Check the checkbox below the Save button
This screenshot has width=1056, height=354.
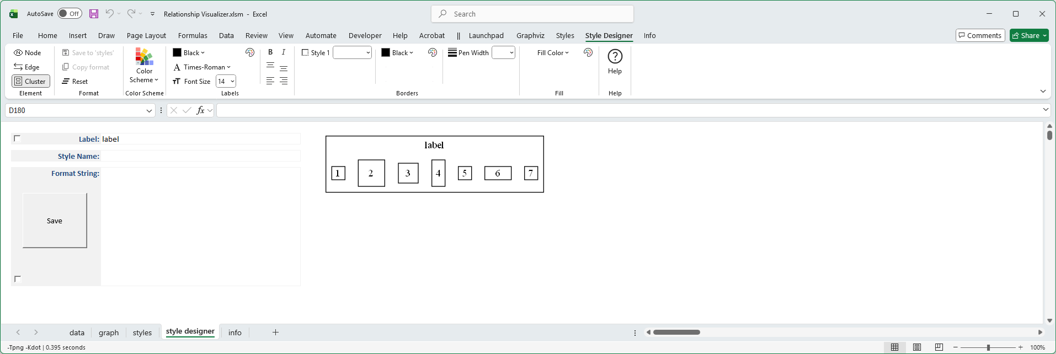click(x=18, y=279)
